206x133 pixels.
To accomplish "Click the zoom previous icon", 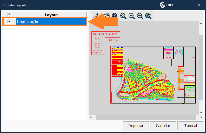I will point(148,16).
